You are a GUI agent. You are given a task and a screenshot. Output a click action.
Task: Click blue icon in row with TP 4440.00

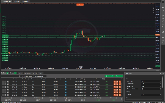click(x=66, y=87)
